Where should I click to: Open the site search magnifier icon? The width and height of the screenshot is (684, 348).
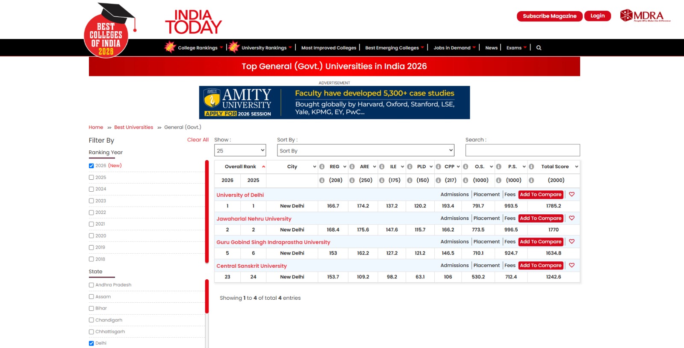[x=539, y=48]
